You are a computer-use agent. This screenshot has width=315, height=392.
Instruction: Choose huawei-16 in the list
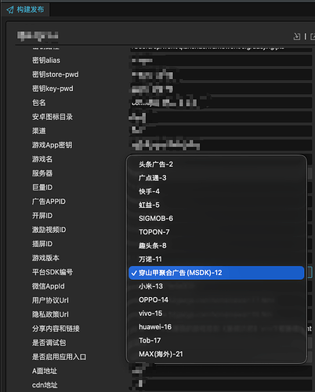[216, 327]
